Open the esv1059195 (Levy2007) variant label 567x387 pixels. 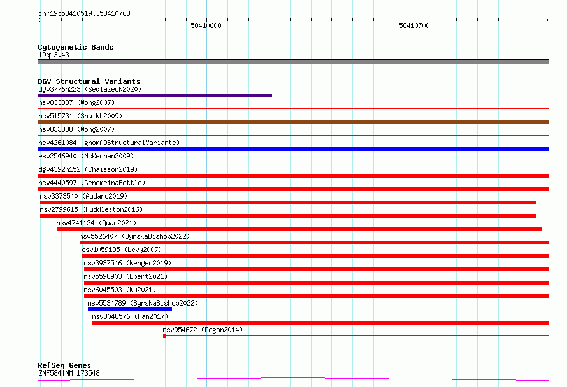[122, 250]
